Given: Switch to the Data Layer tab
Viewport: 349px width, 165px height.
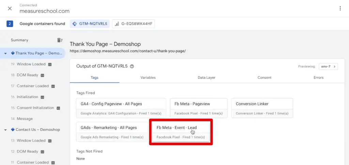Looking at the screenshot, I should tap(206, 78).
